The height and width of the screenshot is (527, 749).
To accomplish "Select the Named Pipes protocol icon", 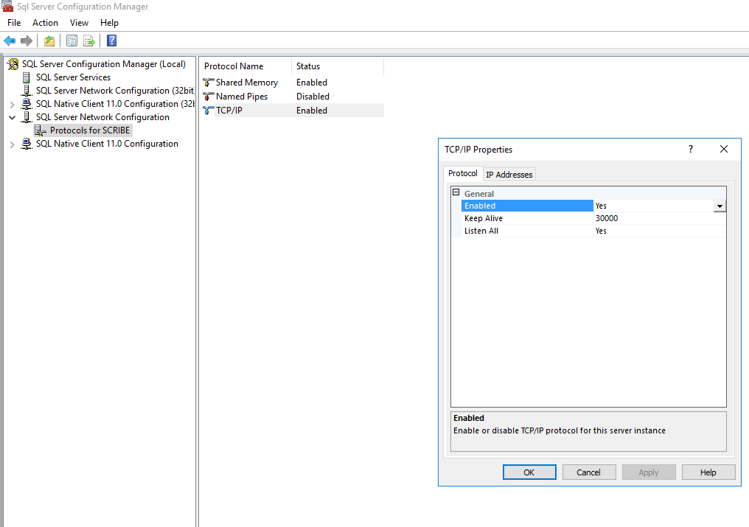I will (209, 97).
